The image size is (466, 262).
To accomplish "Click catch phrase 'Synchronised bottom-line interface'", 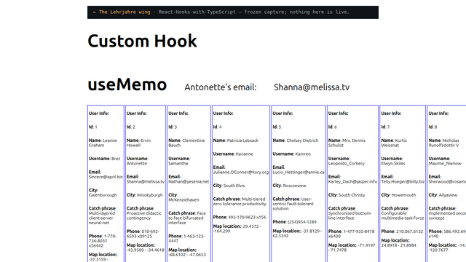I will (349, 215).
